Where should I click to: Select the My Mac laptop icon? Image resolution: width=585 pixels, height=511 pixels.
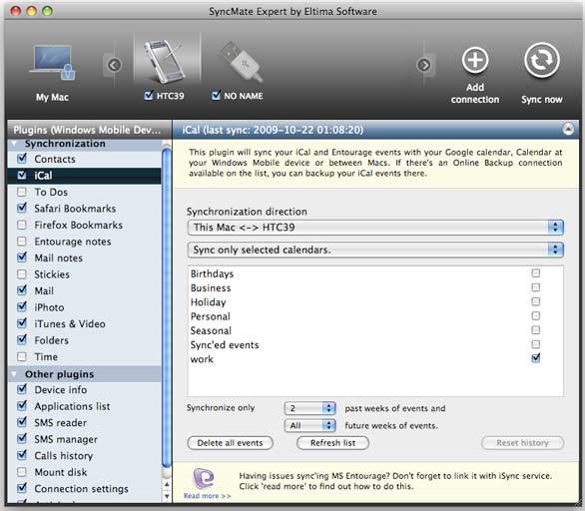pyautogui.click(x=52, y=63)
